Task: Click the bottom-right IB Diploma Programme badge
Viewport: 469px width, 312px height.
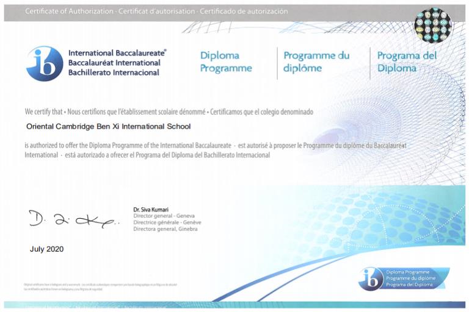Action: tap(404, 278)
